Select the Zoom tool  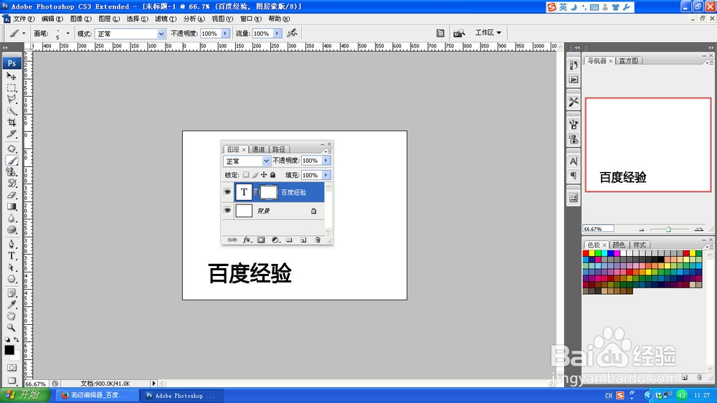(x=11, y=328)
